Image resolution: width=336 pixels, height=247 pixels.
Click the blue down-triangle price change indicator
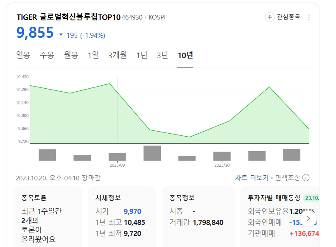tap(61, 34)
